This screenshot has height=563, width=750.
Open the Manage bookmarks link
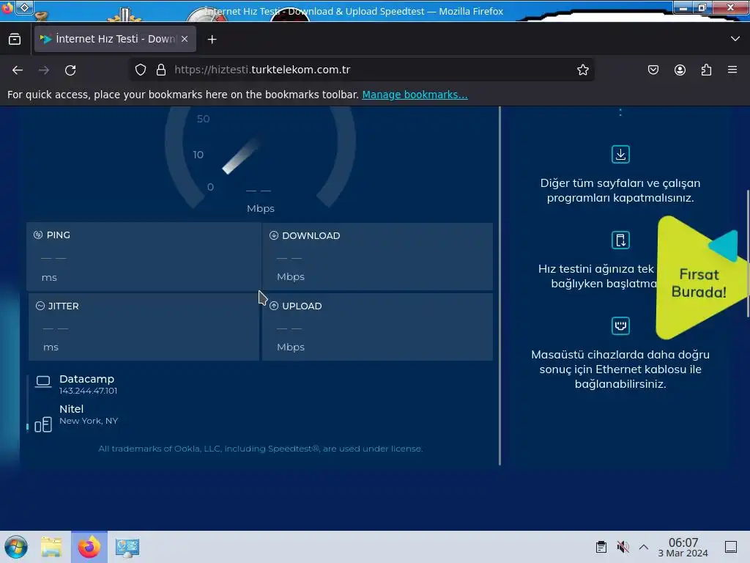[x=415, y=95]
